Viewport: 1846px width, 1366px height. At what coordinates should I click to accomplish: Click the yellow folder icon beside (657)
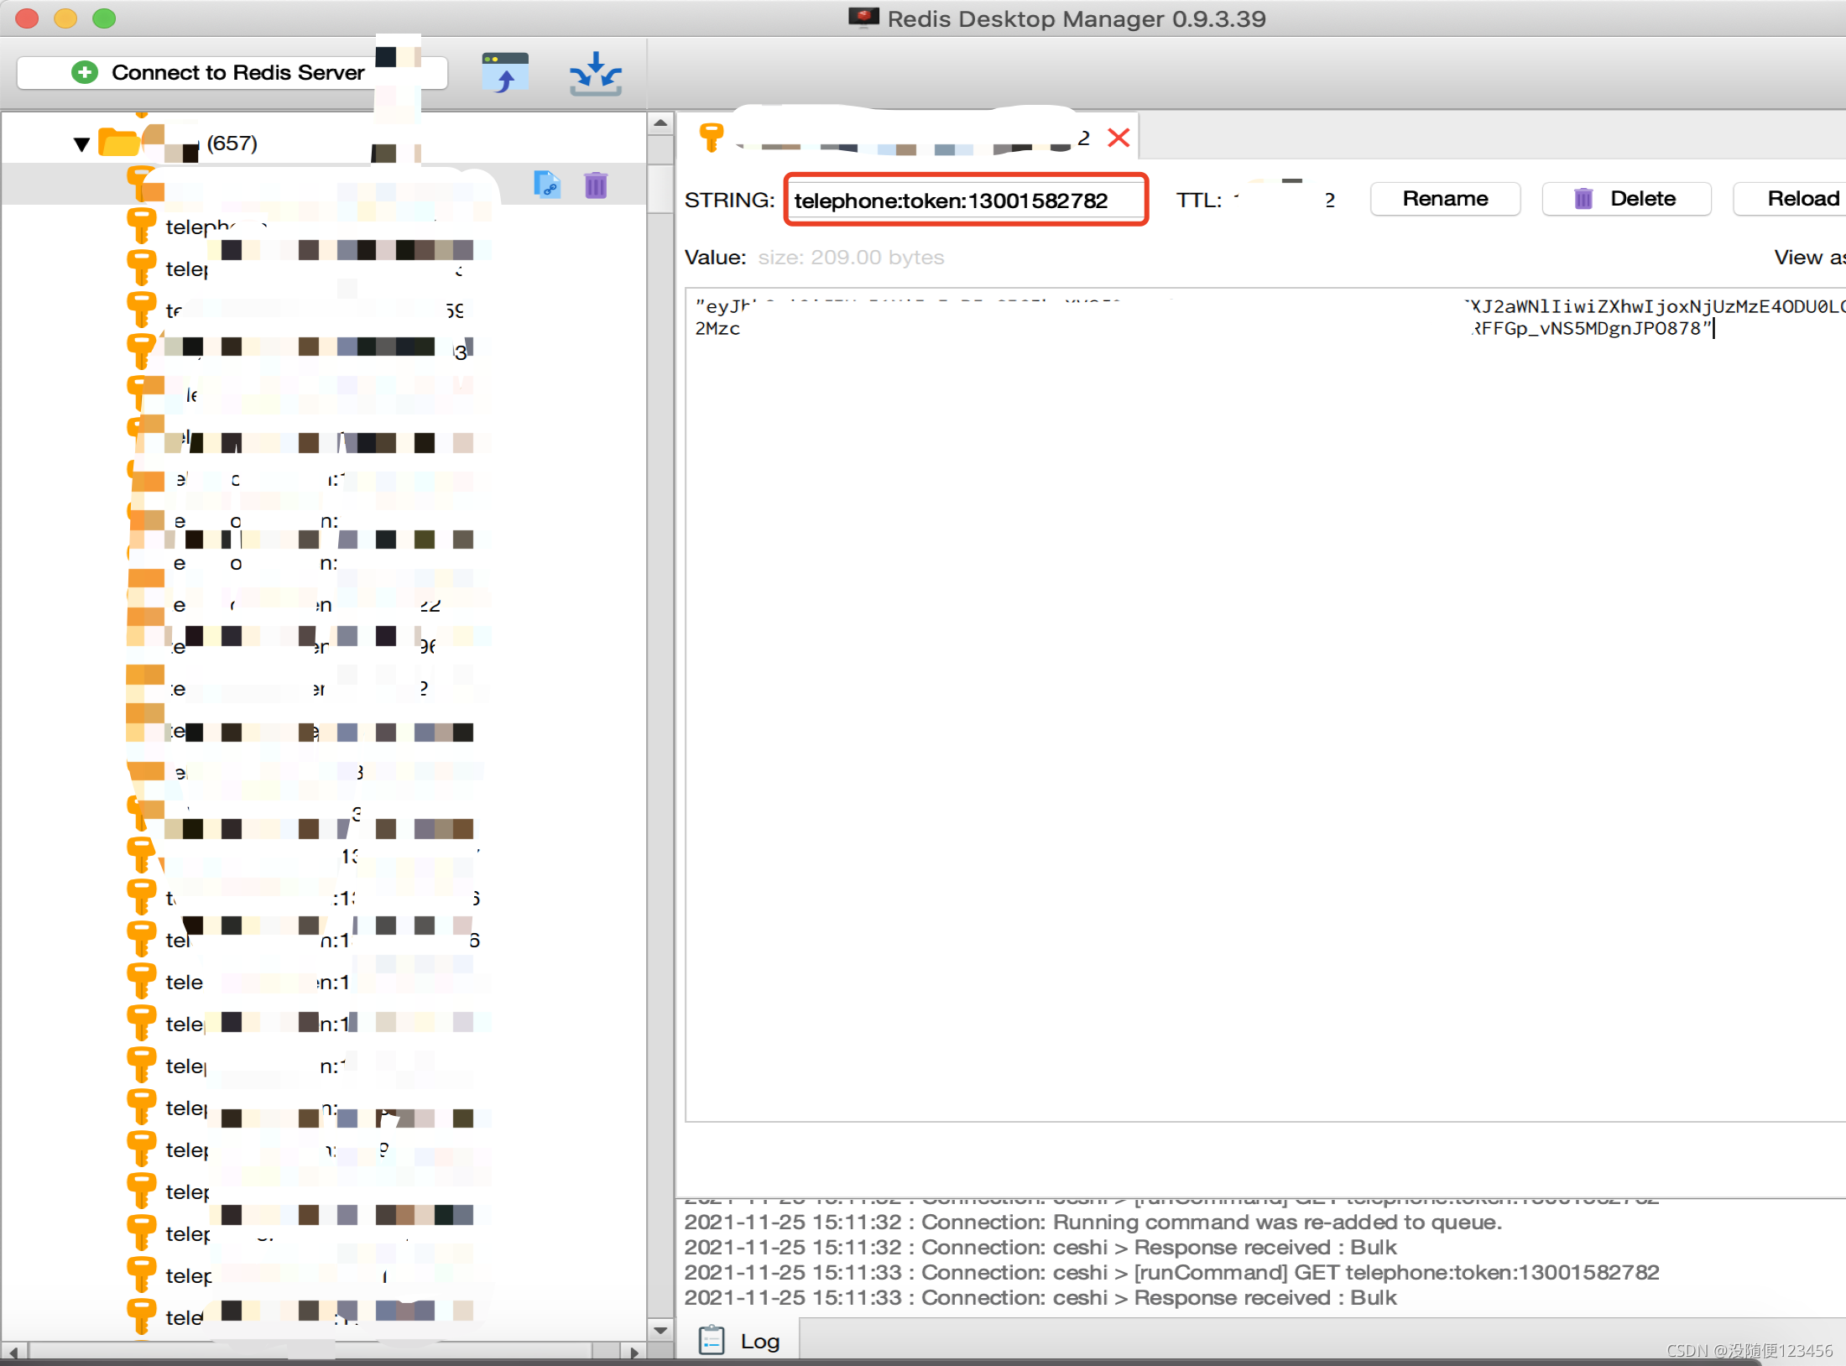tap(119, 142)
